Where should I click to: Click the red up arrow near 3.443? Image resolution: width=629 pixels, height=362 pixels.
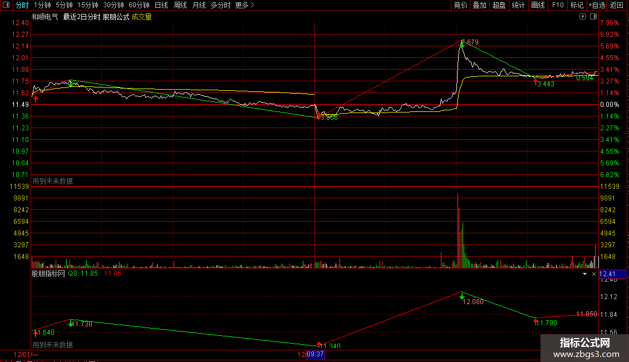tap(535, 81)
